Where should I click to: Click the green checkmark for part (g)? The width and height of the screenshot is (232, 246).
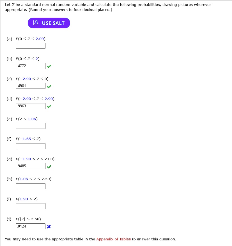(49, 166)
